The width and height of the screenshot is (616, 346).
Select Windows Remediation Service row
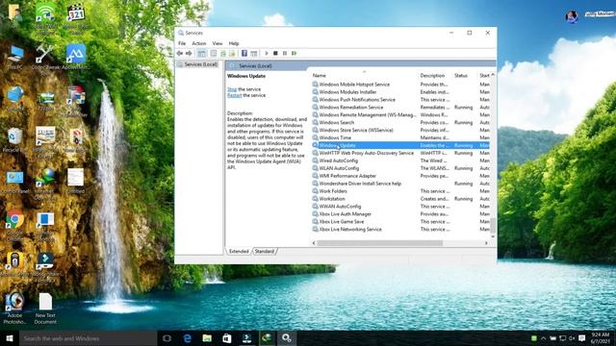[400, 107]
